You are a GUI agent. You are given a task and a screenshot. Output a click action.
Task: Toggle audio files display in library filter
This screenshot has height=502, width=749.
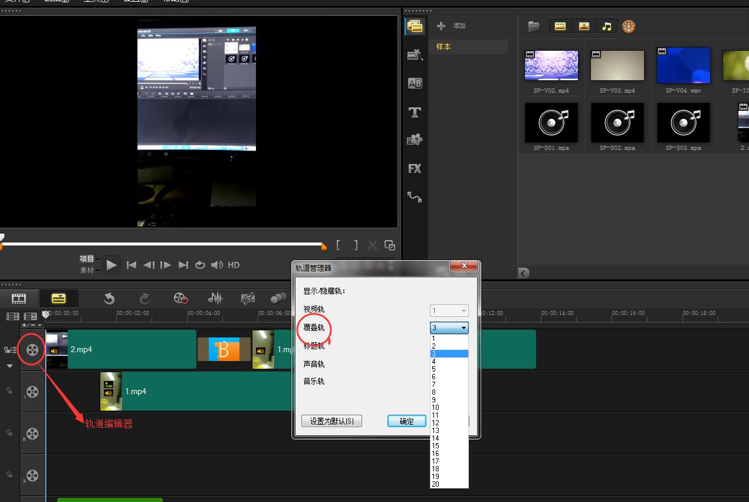coord(606,26)
